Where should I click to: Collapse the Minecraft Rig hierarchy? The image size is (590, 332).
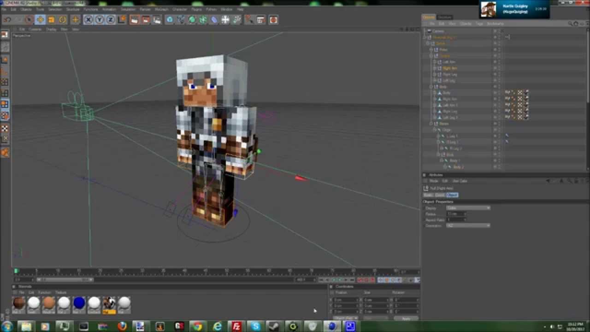[425, 37]
